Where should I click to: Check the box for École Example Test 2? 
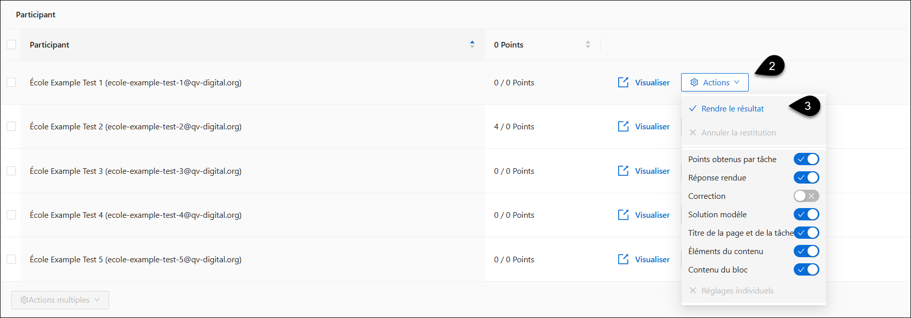11,126
